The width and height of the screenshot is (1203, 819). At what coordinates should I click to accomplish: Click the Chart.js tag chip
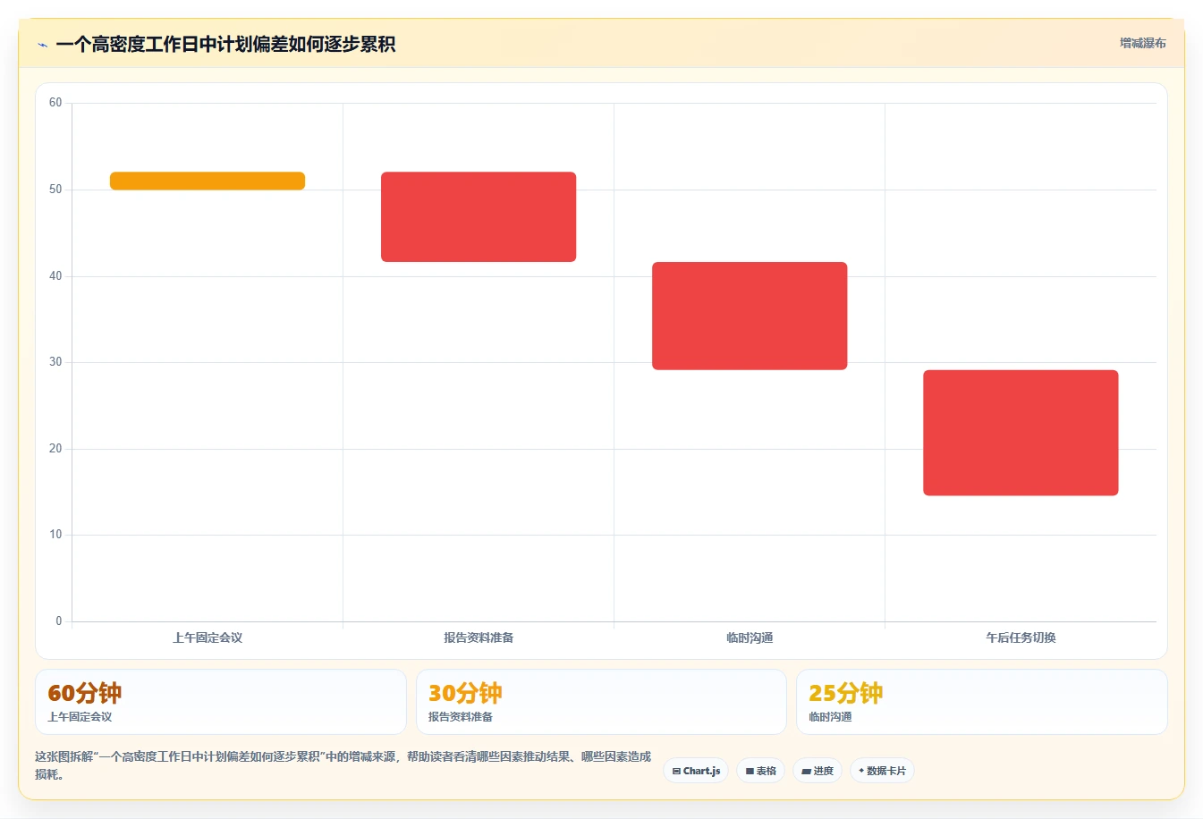point(696,771)
